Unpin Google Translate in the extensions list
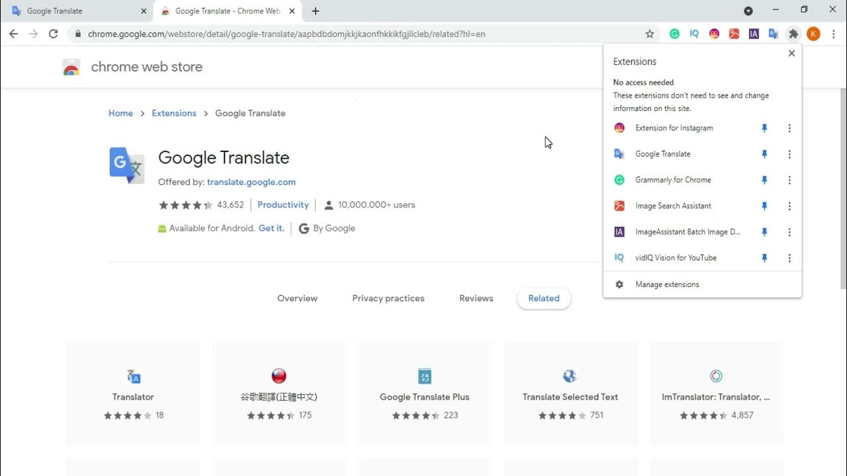Viewport: 847px width, 476px height. pos(764,154)
